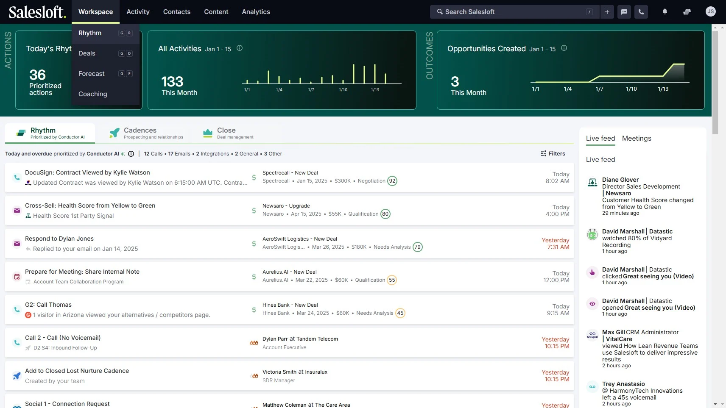Click eye icon on David Marshall opened video

(x=592, y=304)
